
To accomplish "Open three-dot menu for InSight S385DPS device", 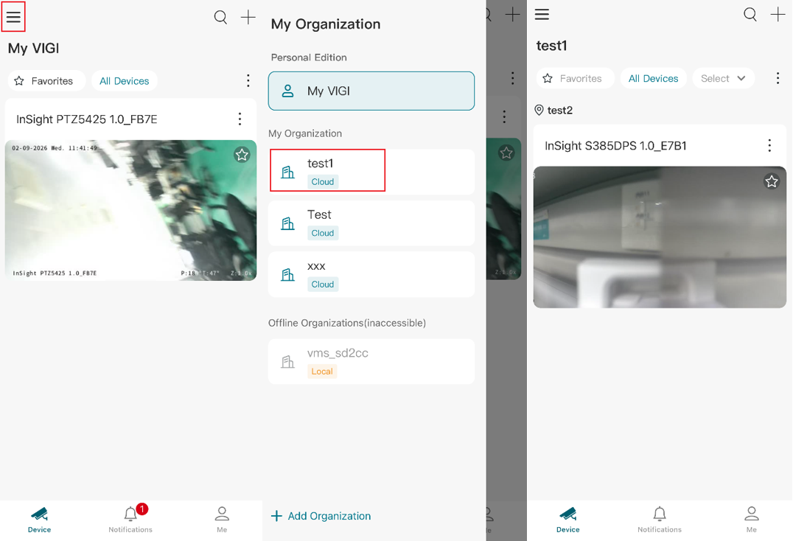I will [x=769, y=146].
